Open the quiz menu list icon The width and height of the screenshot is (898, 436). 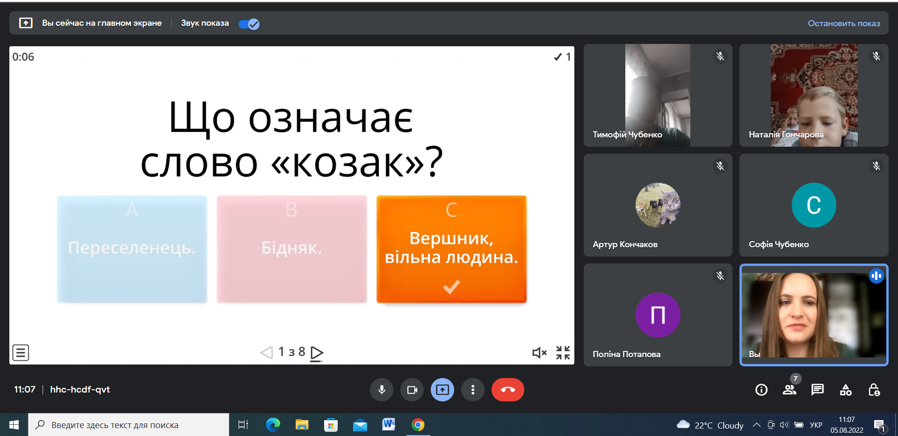[x=21, y=353]
